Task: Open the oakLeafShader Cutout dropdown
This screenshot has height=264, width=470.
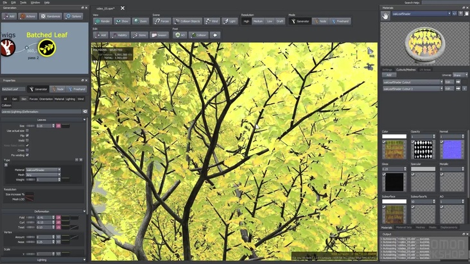Action: [x=413, y=82]
